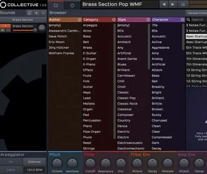Click the preset name Brass Section Pop WMF

(112, 4)
